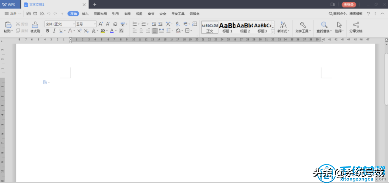This screenshot has width=390, height=183.
Task: Decrease font size with A- icon
Action: pyautogui.click(x=108, y=24)
